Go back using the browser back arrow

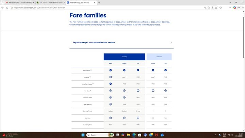(x=2, y=7)
